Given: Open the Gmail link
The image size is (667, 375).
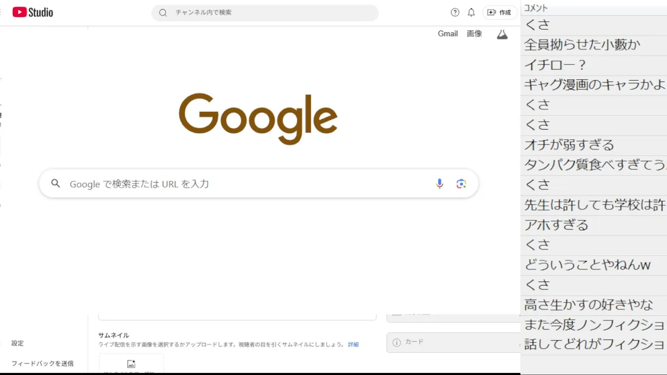Looking at the screenshot, I should (x=448, y=33).
